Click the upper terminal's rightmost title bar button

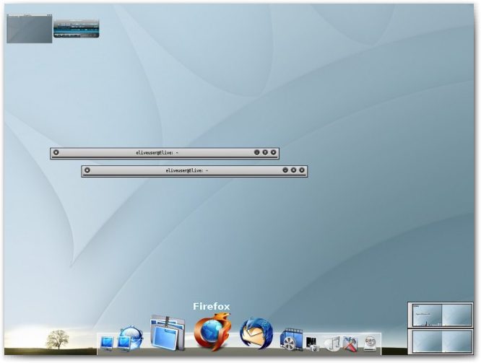click(274, 152)
